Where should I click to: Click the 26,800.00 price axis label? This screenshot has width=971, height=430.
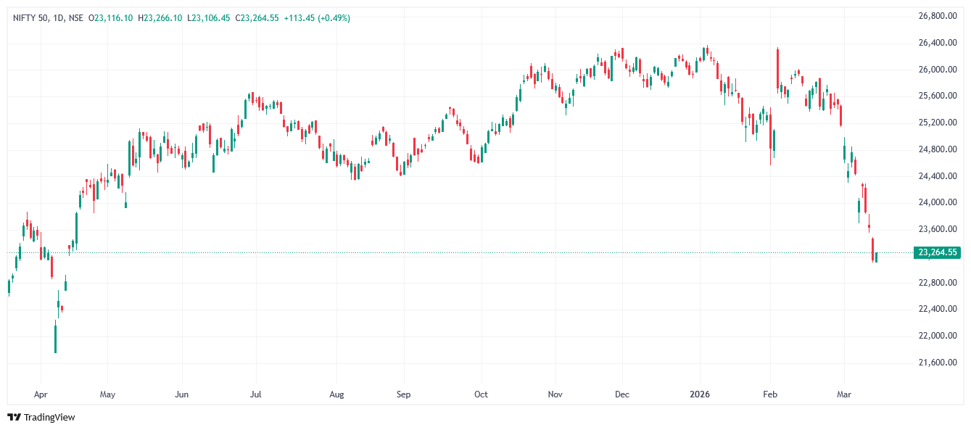click(x=937, y=16)
